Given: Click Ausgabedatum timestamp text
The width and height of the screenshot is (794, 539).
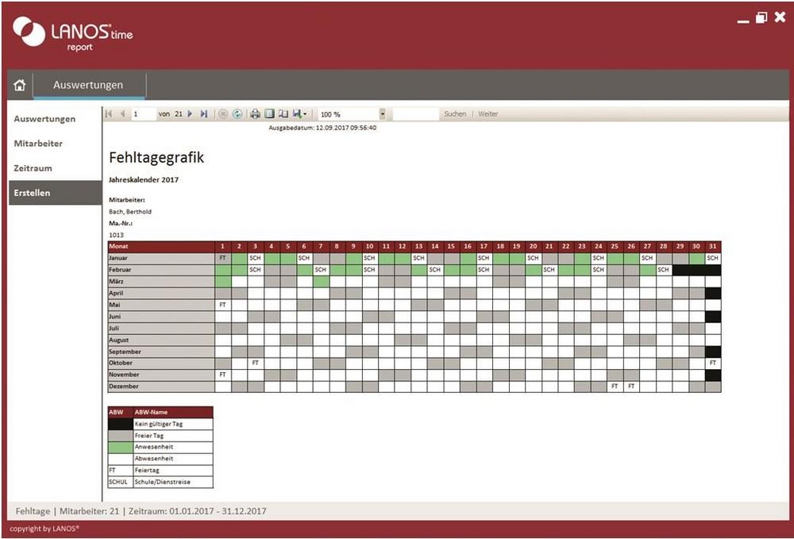Looking at the screenshot, I should (x=322, y=128).
